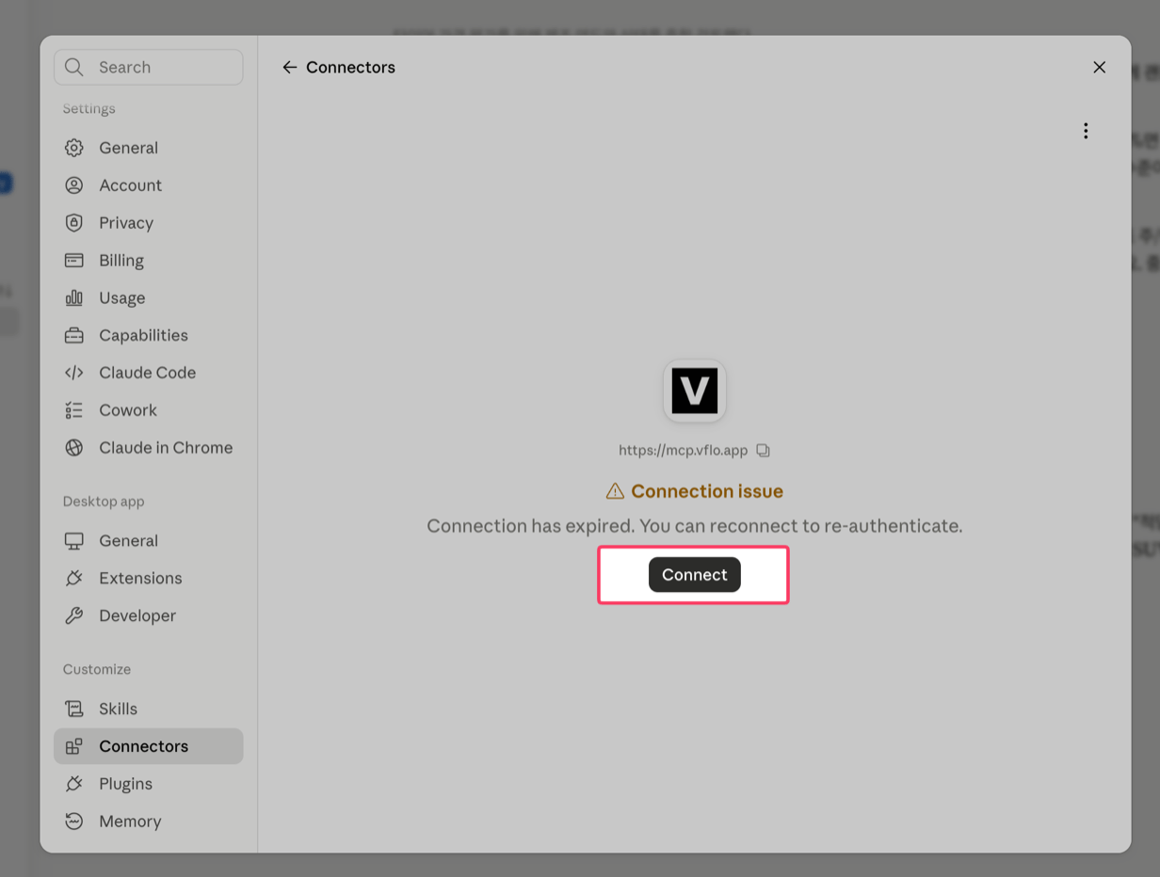
Task: Click the Claude Code brackets icon
Action: (x=74, y=373)
